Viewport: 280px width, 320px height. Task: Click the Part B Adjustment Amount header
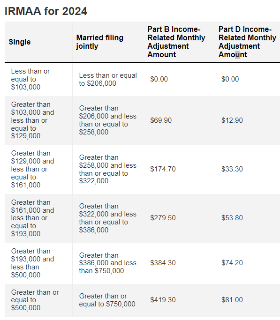tap(176, 42)
